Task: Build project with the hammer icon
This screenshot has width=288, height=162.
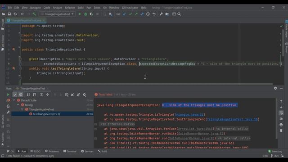Action: click(x=34, y=14)
